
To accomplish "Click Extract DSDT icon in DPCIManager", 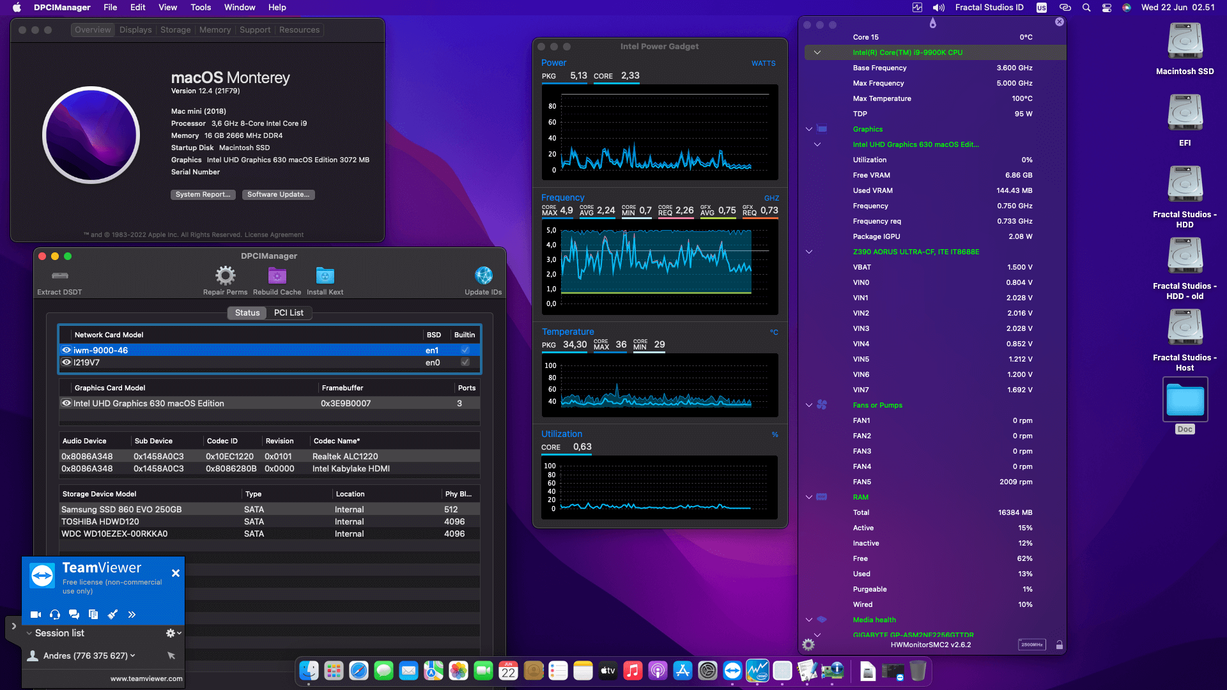I will 60,275.
